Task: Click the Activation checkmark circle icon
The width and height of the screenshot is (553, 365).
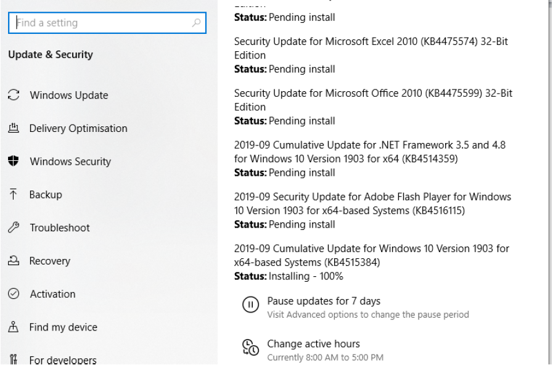Action: point(14,293)
